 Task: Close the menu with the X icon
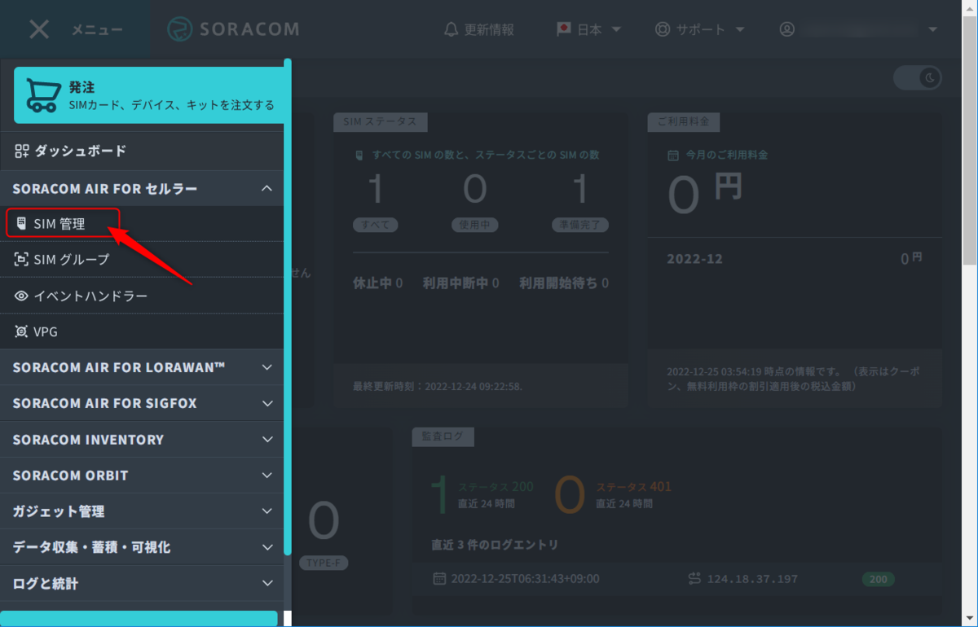(39, 29)
